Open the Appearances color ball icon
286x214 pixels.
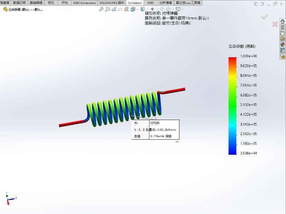282,45
